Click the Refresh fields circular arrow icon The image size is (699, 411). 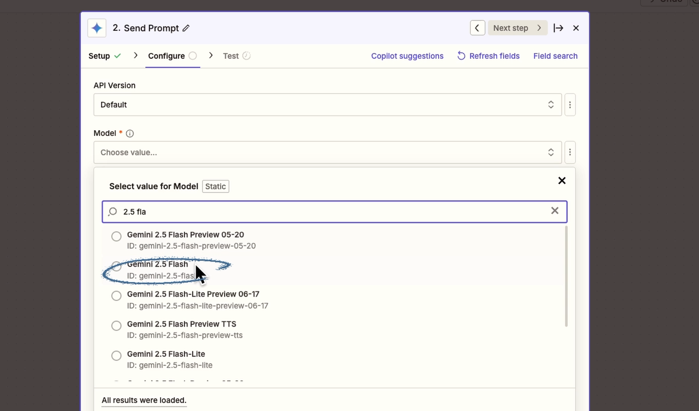coord(461,56)
